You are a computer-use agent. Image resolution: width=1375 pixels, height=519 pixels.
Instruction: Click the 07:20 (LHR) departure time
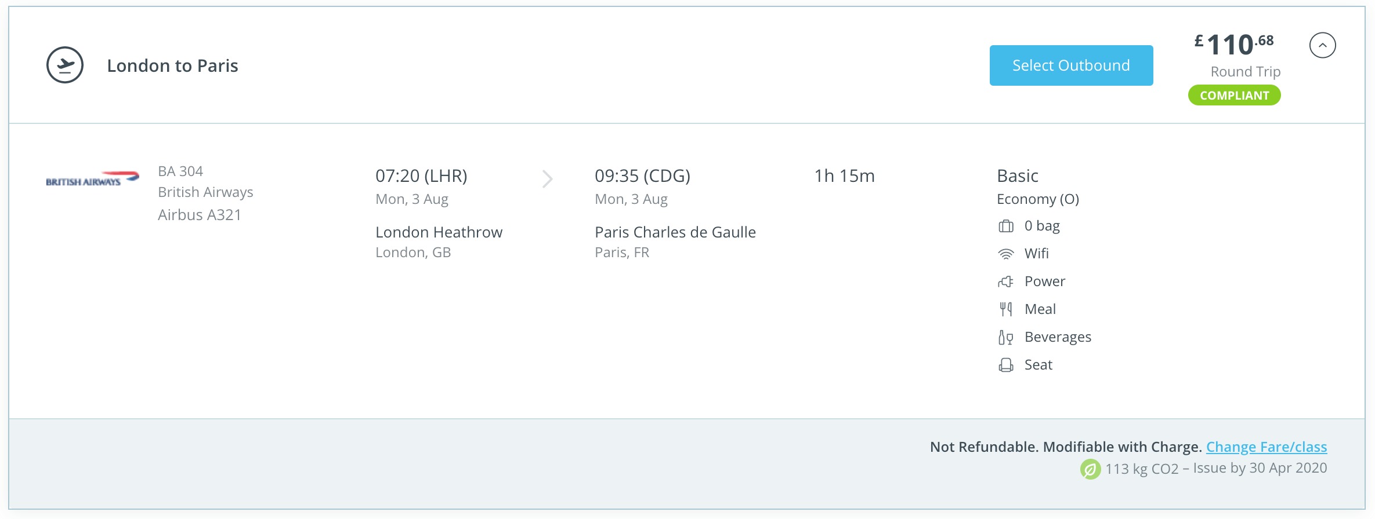point(422,176)
